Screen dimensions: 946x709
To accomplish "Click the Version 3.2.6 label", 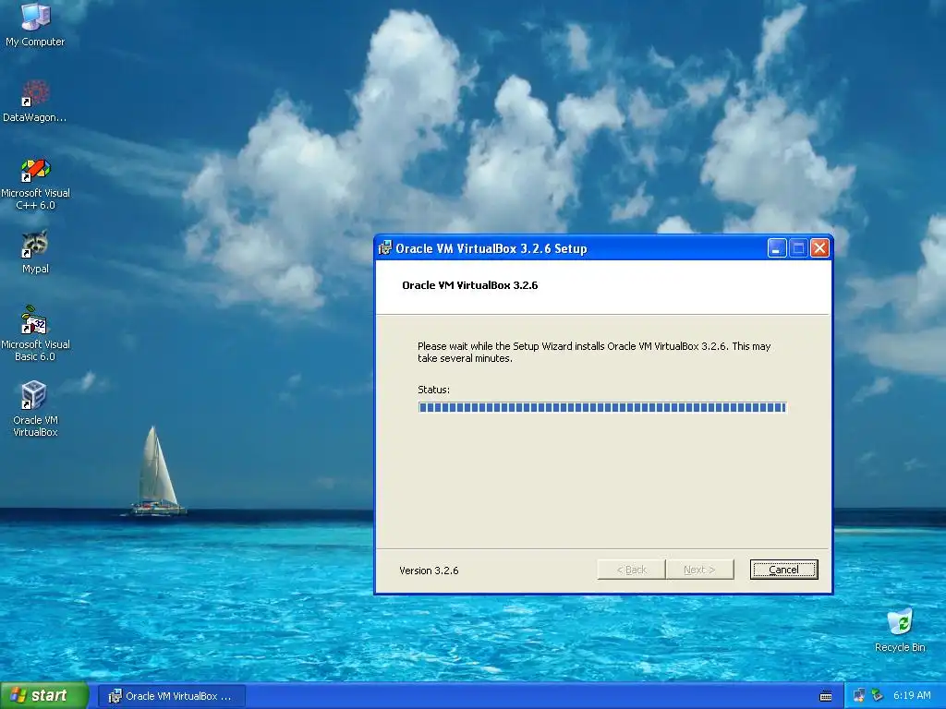I will point(429,571).
